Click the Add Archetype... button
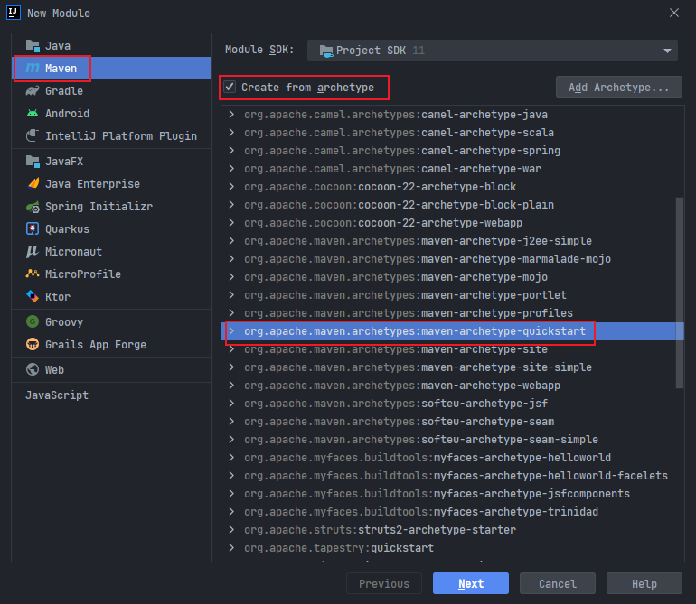696x604 pixels. tap(619, 87)
